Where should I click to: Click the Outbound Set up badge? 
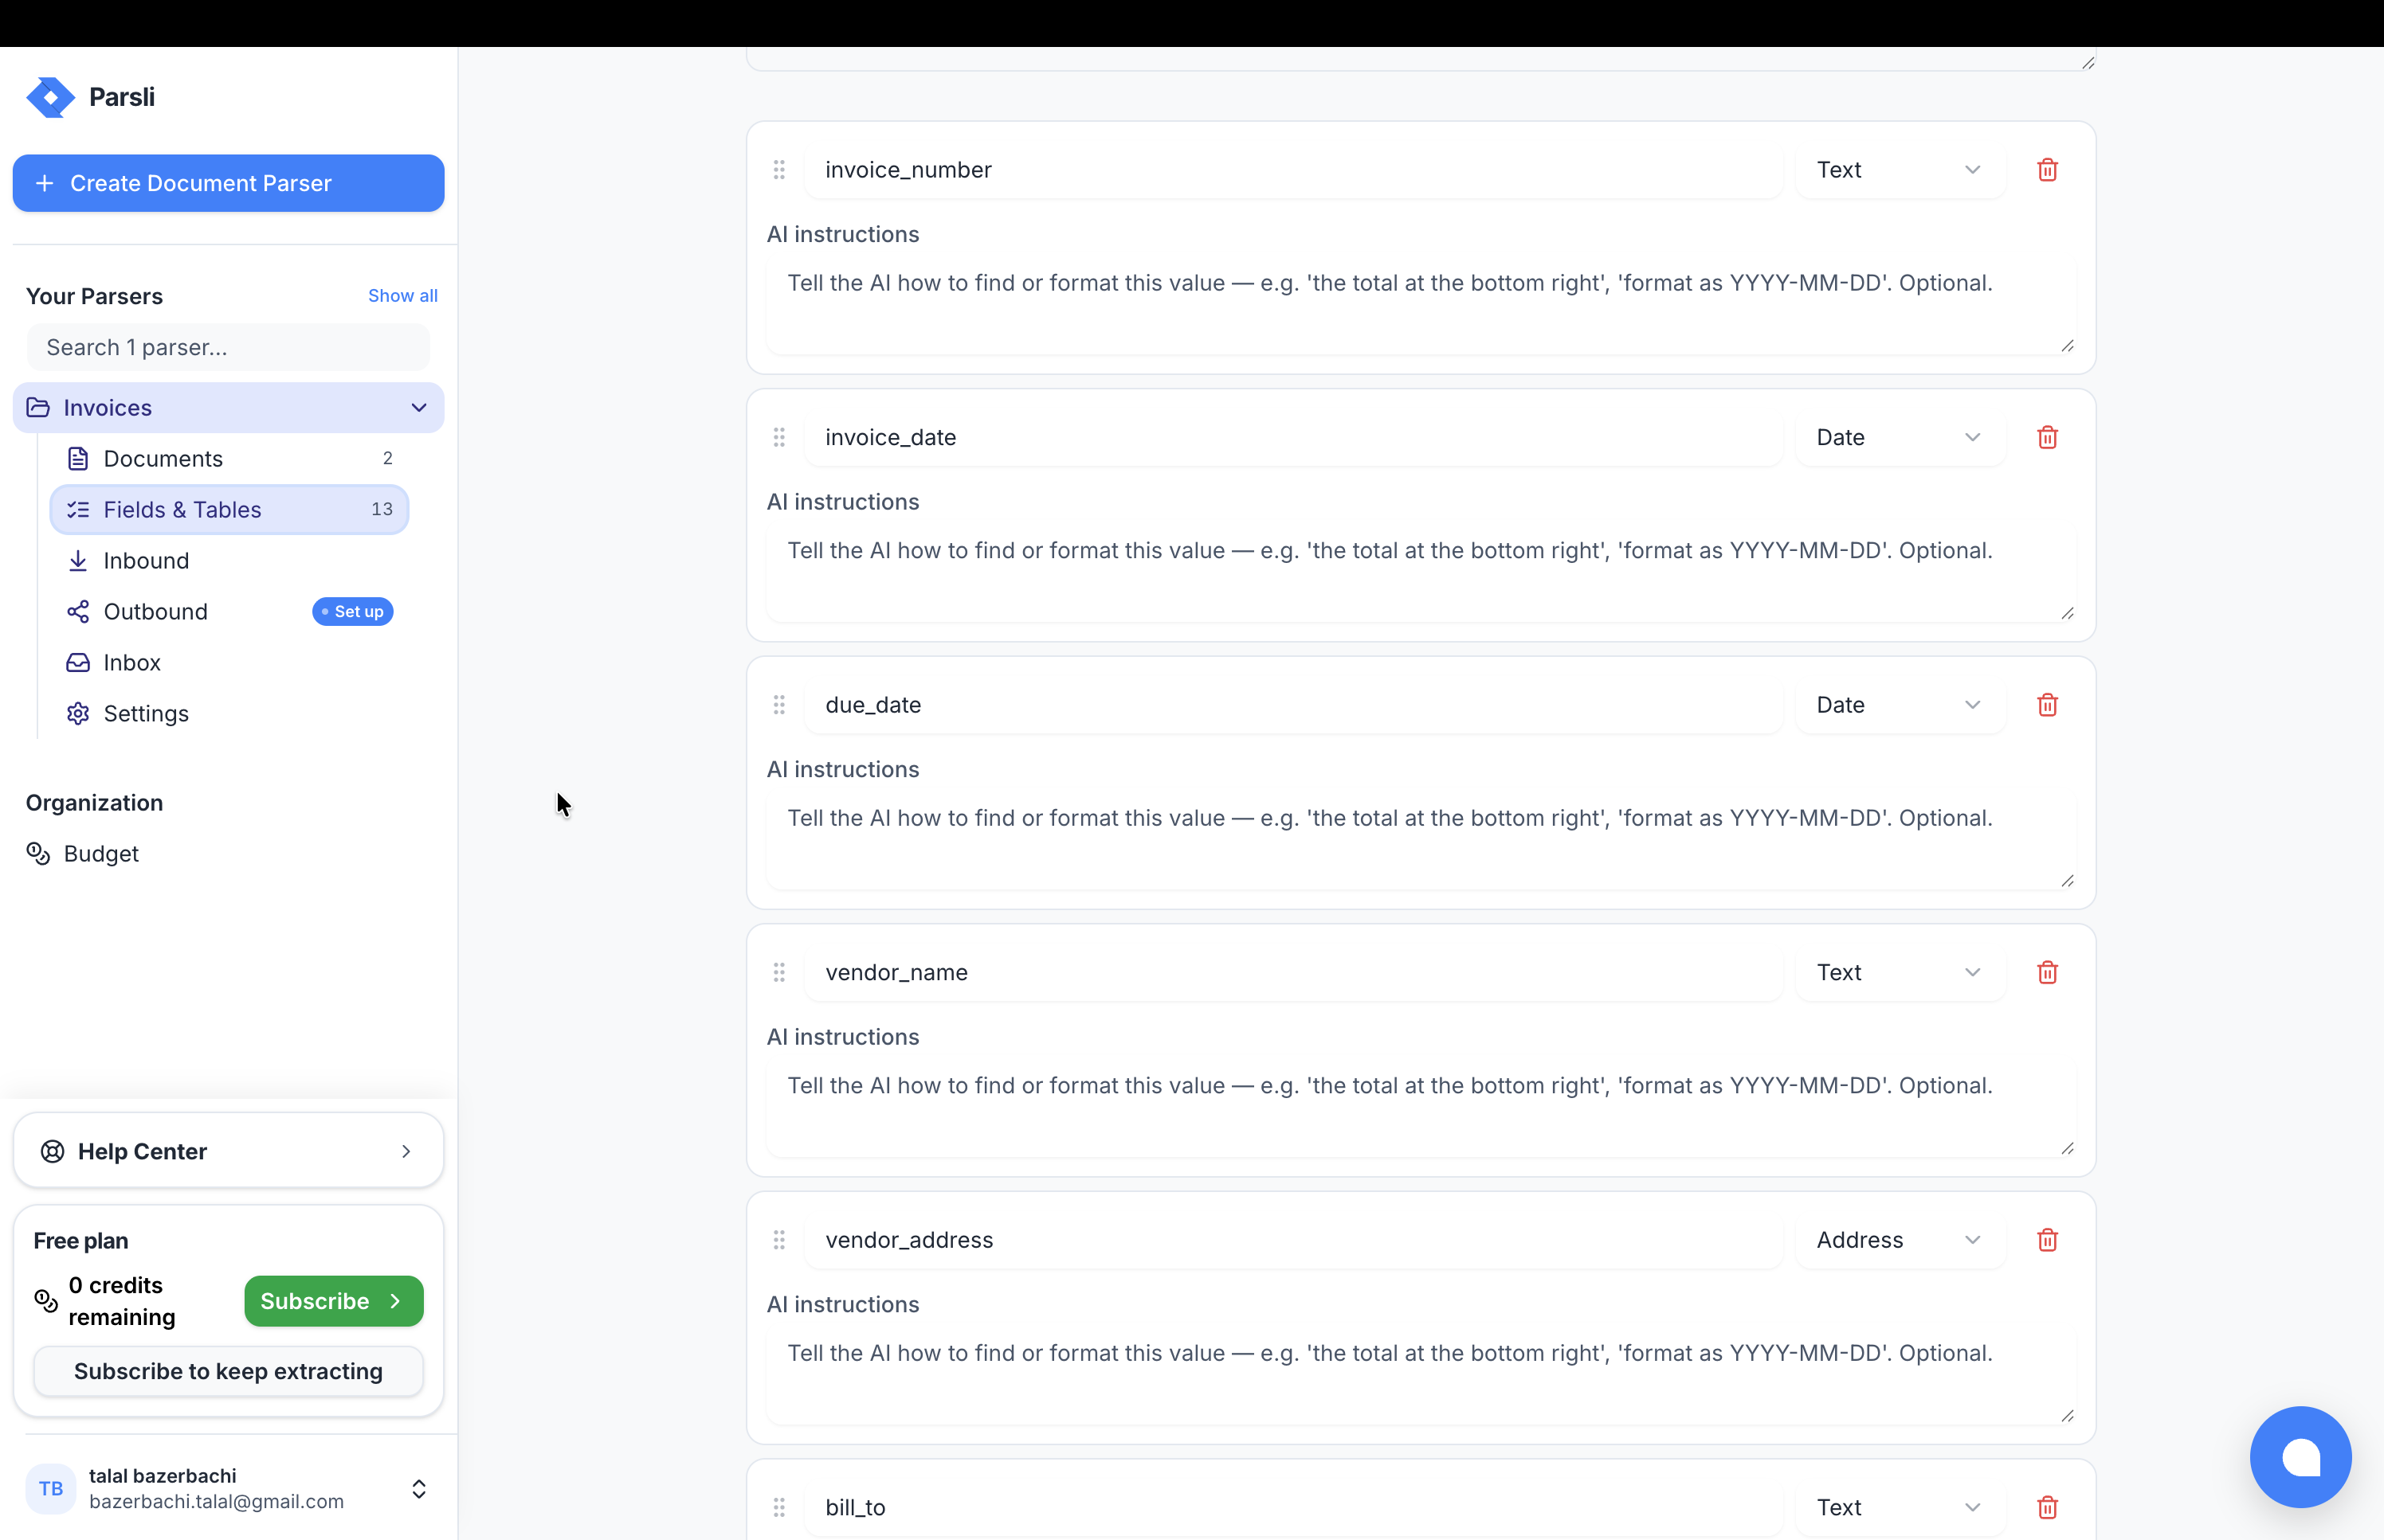[352, 612]
